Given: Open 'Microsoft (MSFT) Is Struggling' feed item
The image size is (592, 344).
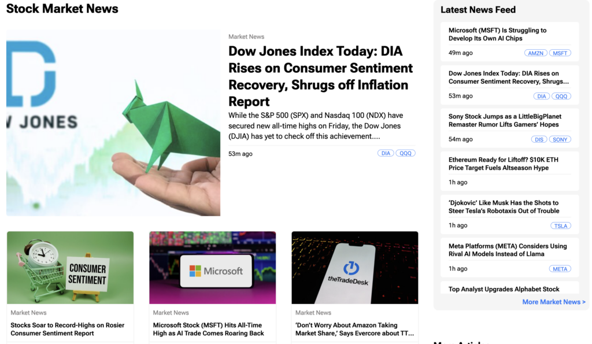Looking at the screenshot, I should 497,34.
